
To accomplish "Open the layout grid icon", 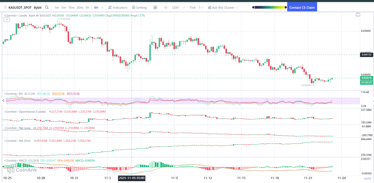I will [x=155, y=7].
